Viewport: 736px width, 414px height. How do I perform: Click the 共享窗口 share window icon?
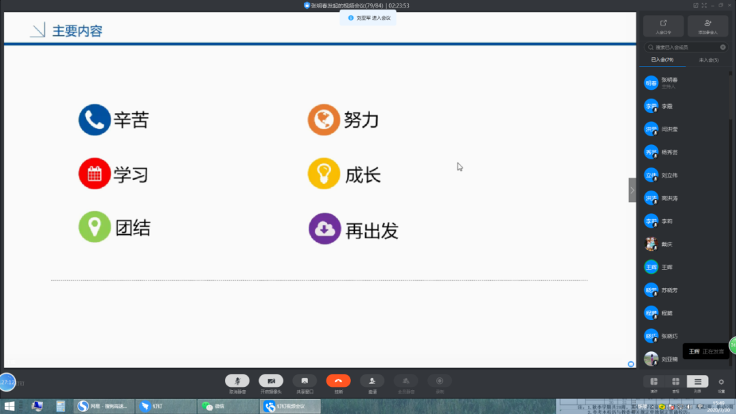(x=305, y=381)
